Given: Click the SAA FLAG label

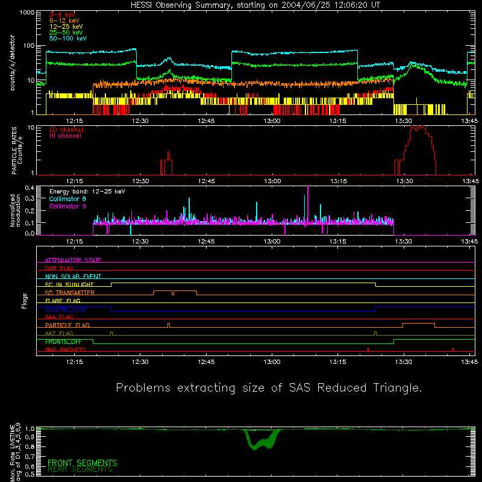Looking at the screenshot, I should click(x=59, y=317).
